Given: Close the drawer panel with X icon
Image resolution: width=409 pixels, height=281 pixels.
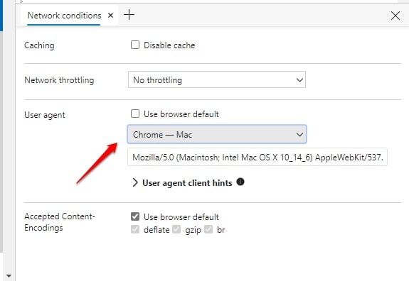Looking at the screenshot, I should point(395,16).
